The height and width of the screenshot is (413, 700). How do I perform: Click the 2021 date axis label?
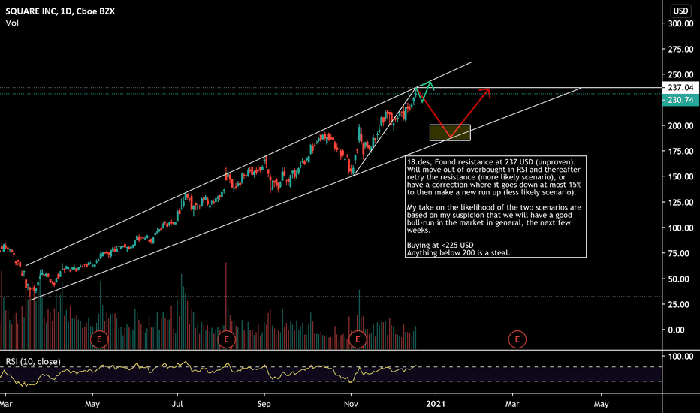click(x=436, y=404)
